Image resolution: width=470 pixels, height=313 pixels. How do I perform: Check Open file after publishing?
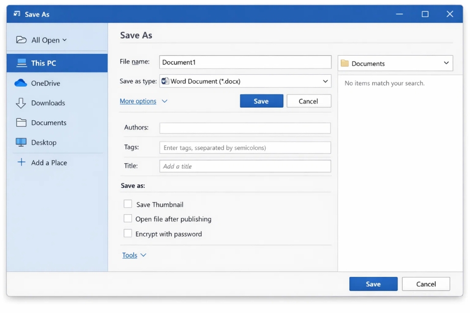[x=128, y=219]
